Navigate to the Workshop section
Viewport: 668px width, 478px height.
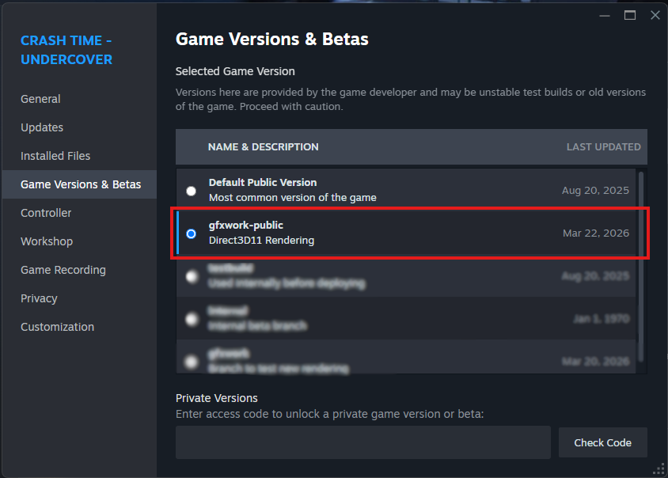pyautogui.click(x=47, y=241)
